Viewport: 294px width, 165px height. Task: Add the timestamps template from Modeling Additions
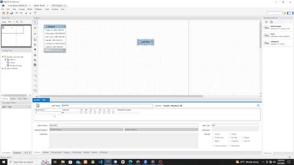[277, 27]
